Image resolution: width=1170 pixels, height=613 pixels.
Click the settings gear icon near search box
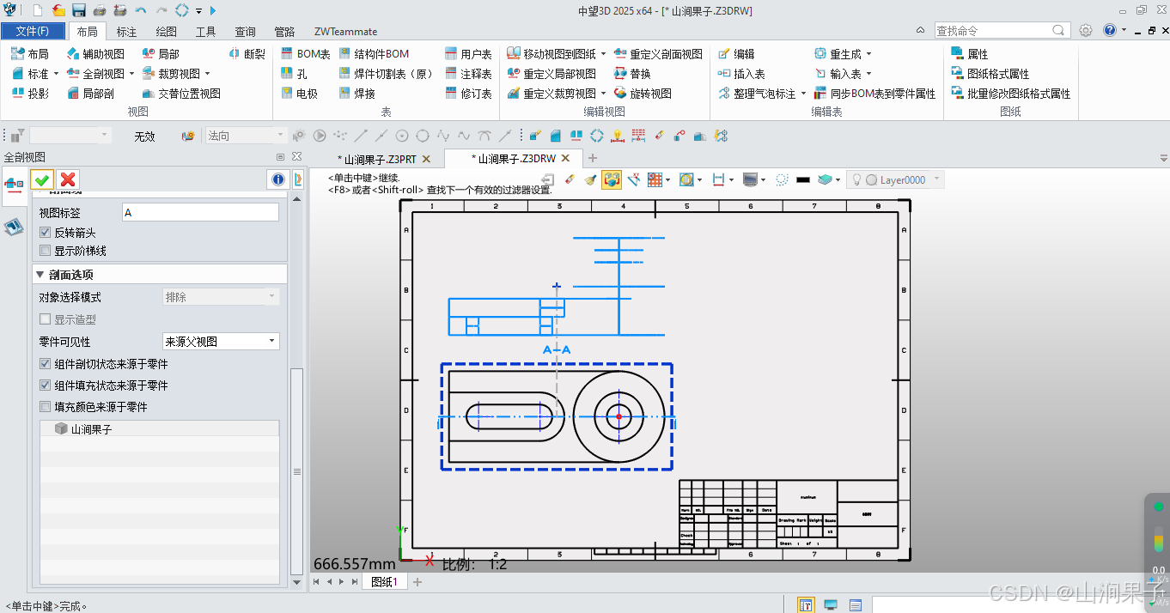coord(1086,30)
